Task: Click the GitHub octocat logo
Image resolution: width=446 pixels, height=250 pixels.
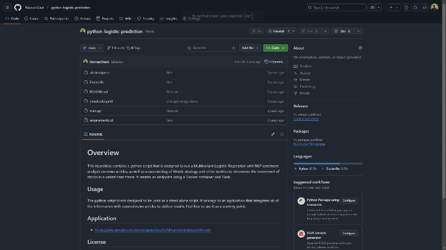Action: click(17, 7)
